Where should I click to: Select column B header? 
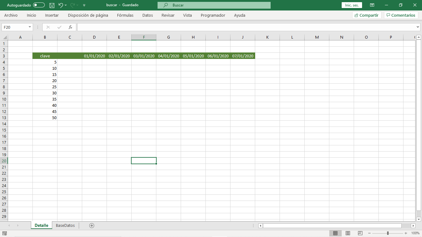tap(45, 37)
